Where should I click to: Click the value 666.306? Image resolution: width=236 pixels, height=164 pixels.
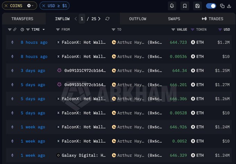tap(178, 99)
